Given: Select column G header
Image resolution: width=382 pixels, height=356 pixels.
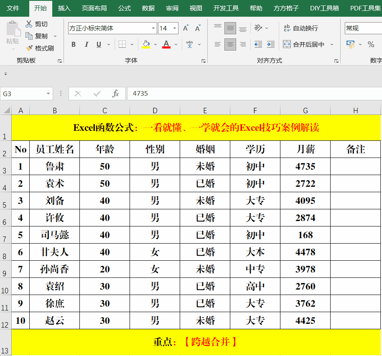Looking at the screenshot, I should 305,111.
